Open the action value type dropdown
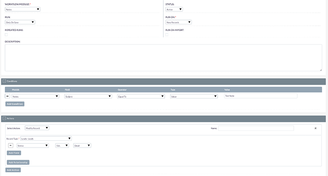 coord(62,146)
